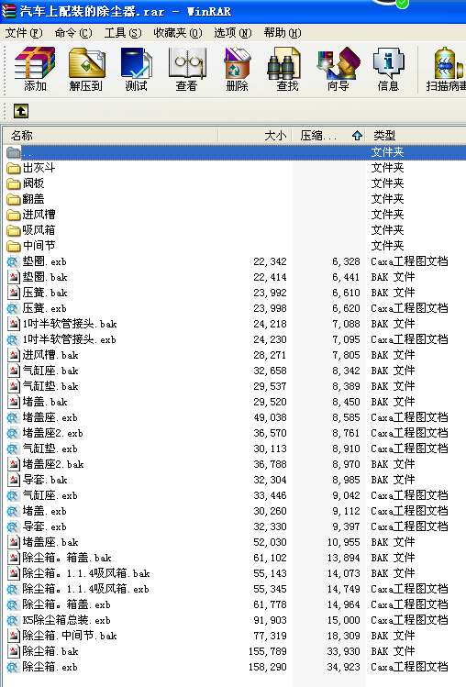The width and height of the screenshot is (466, 687).
Task: Select the 中间节 folder icon
Action: 14,246
